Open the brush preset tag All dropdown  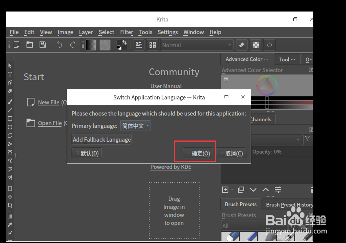[254, 226]
